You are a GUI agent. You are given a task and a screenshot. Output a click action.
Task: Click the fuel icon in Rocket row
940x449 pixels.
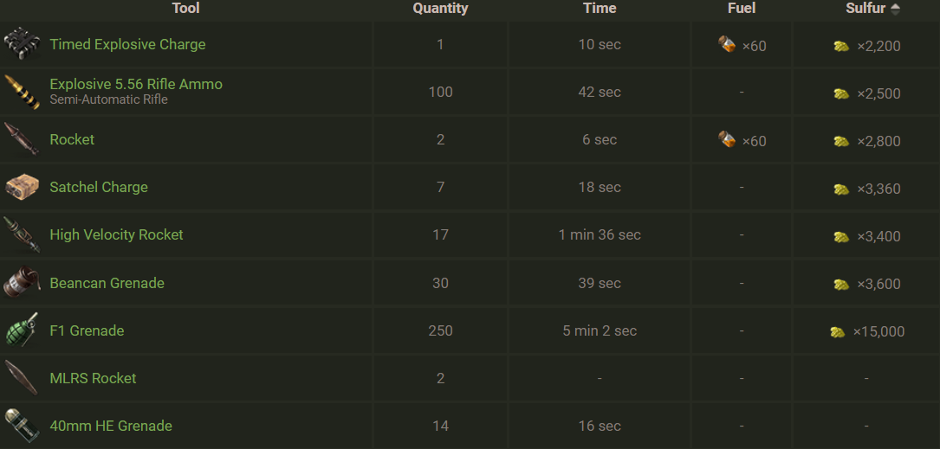[x=728, y=139]
